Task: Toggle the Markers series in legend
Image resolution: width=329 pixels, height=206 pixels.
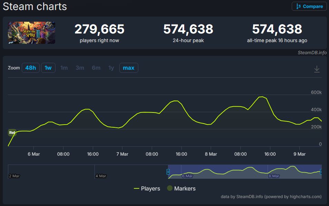Action: click(x=185, y=188)
